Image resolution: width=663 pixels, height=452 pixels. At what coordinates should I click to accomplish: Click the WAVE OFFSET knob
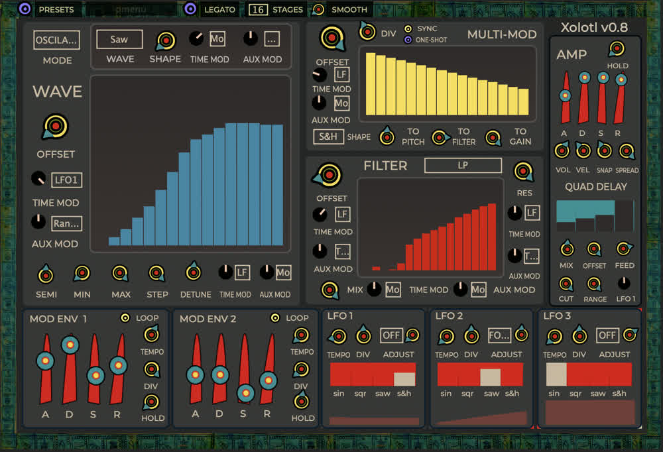[x=56, y=126]
